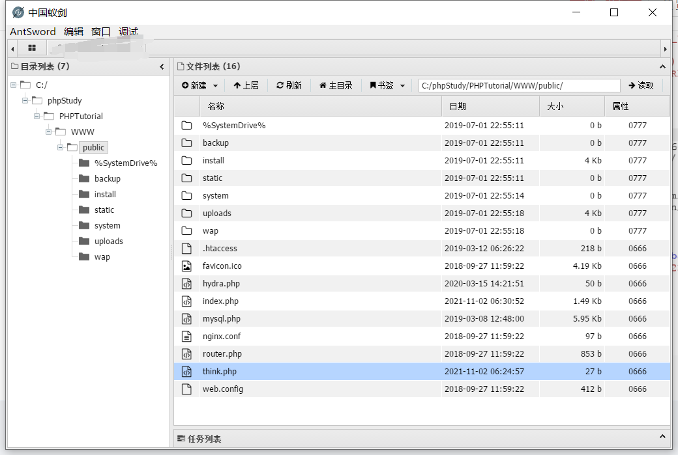This screenshot has height=455, width=678.
Task: Click code icon of index.php row
Action: click(186, 301)
